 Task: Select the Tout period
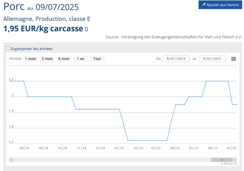97,59
